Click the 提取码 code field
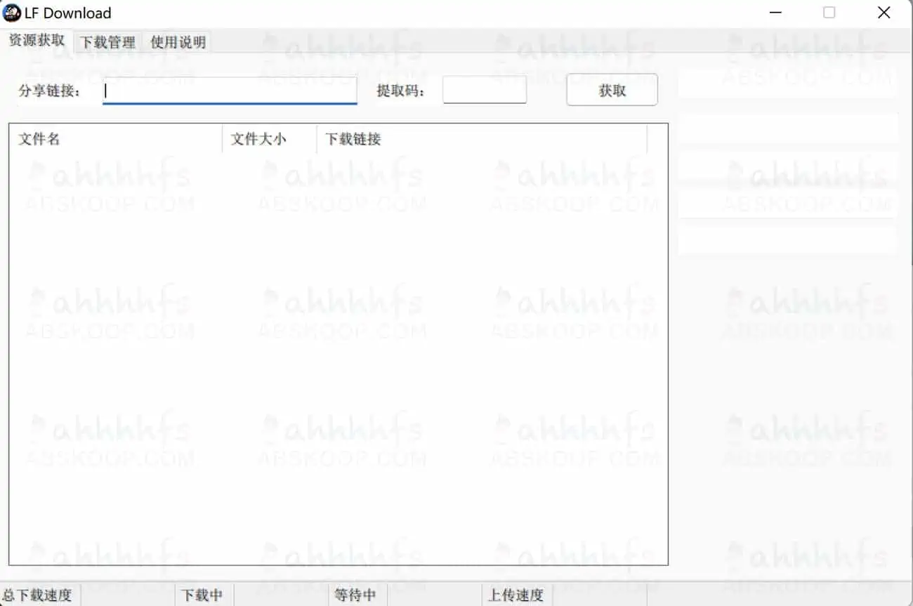 pos(484,90)
